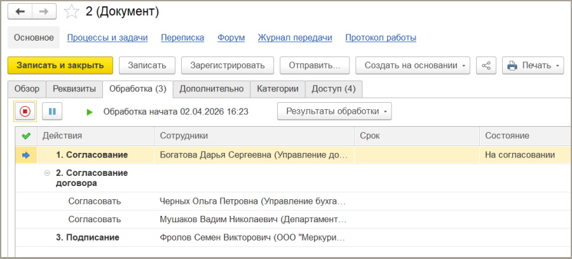Switch to the Обзор tab

pyautogui.click(x=27, y=89)
